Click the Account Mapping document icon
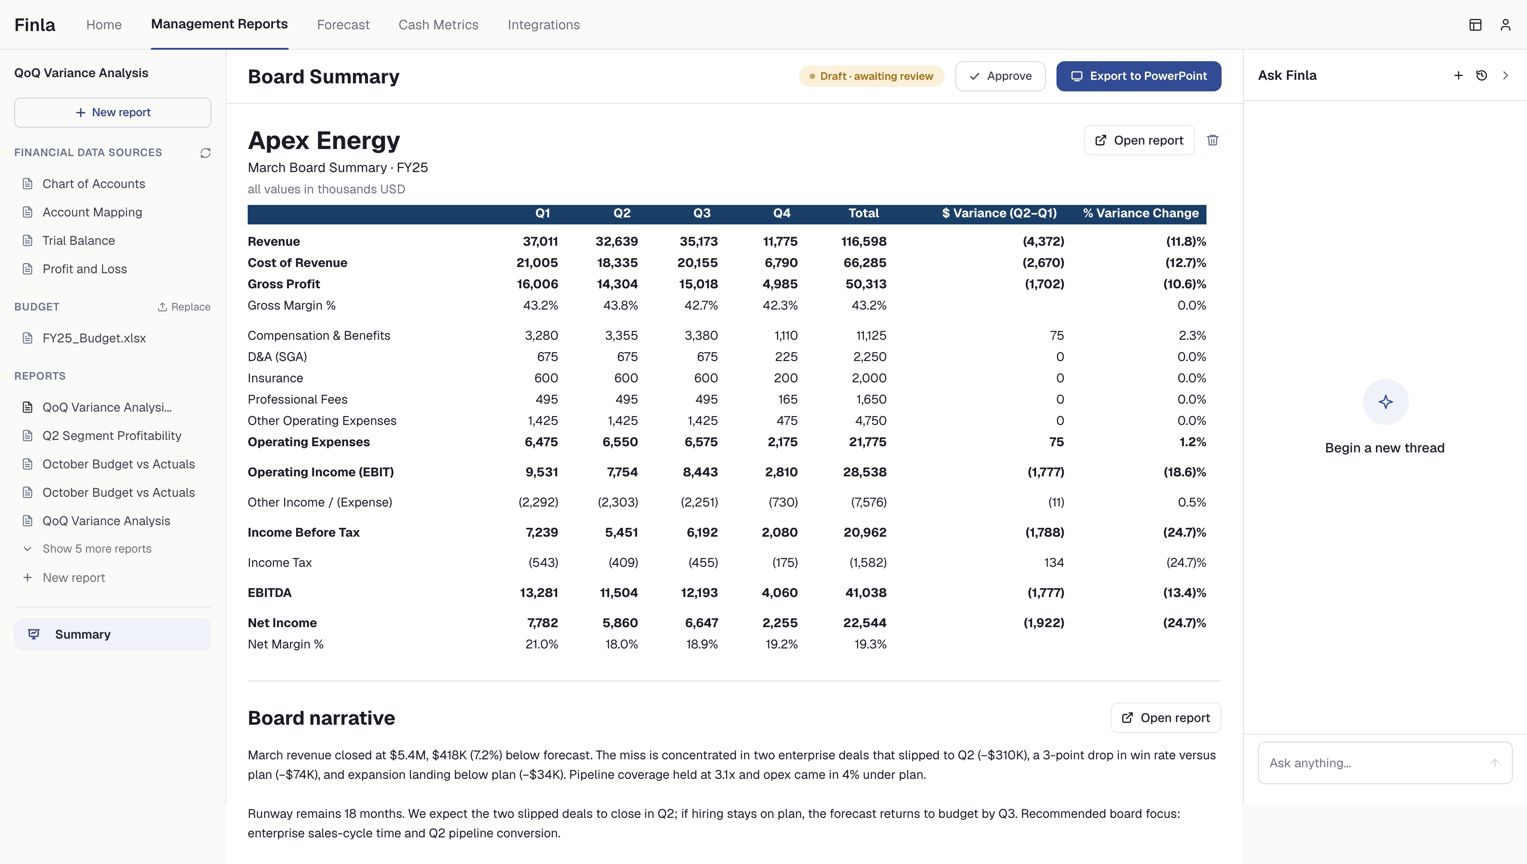 [x=28, y=212]
